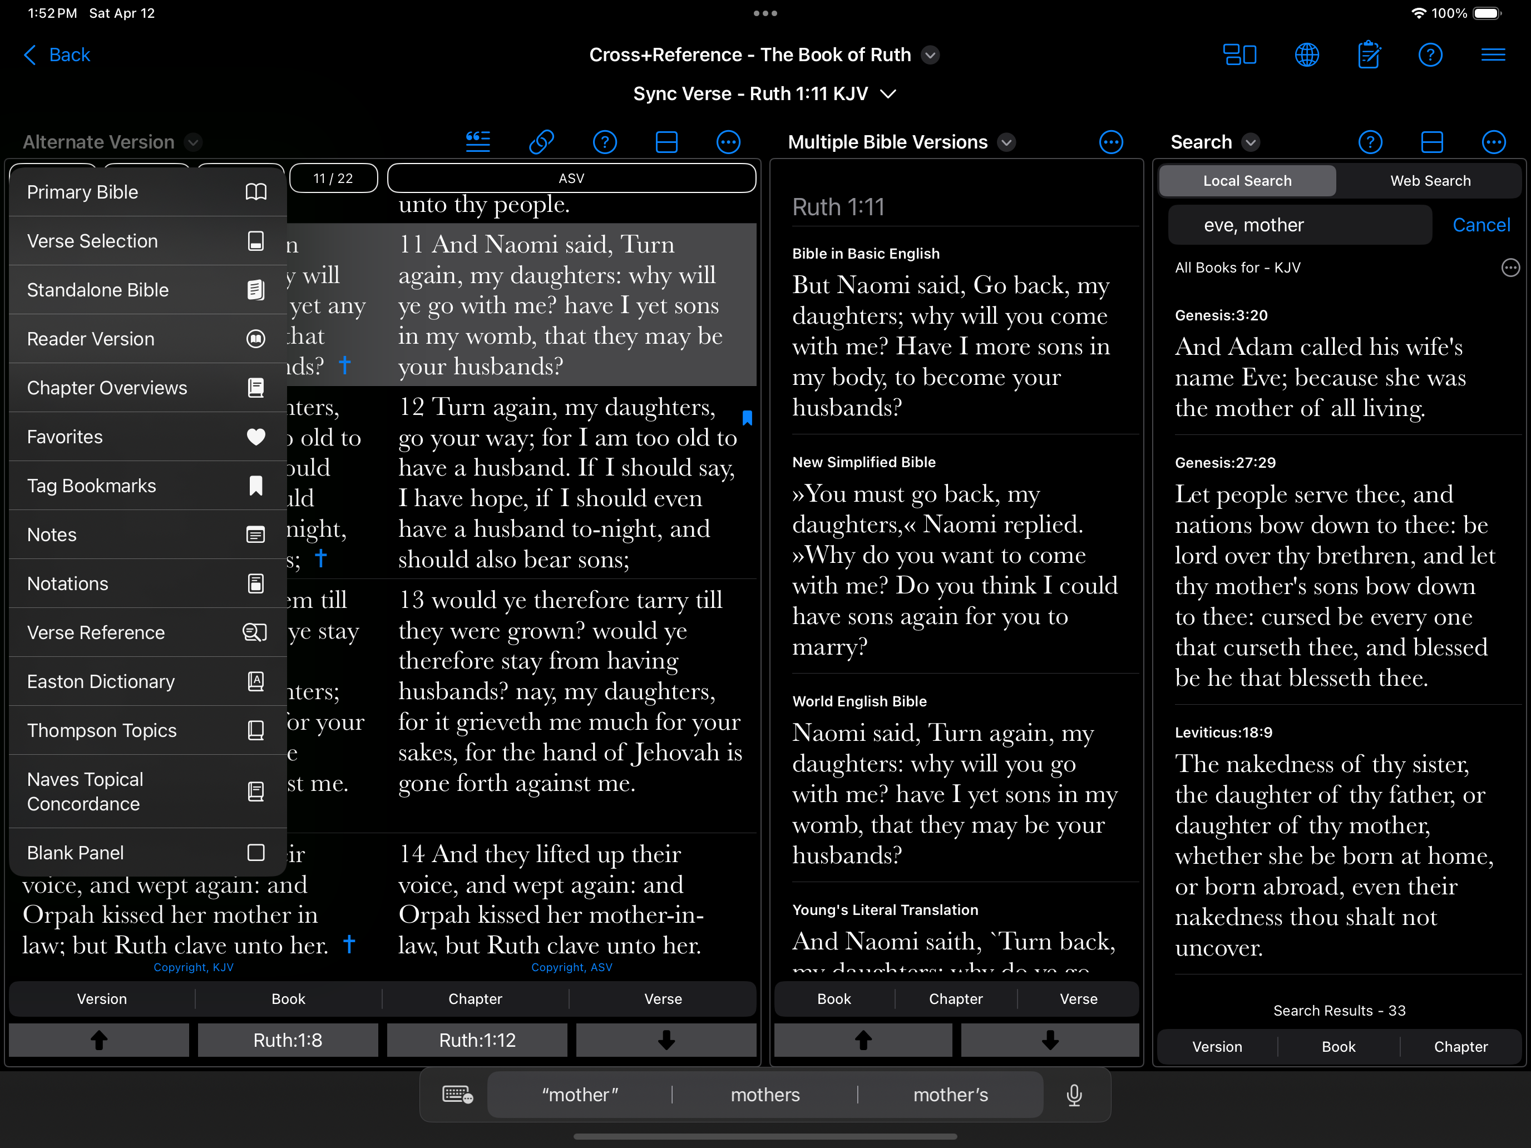Click up arrow in Alternate Version panel

(x=99, y=1040)
